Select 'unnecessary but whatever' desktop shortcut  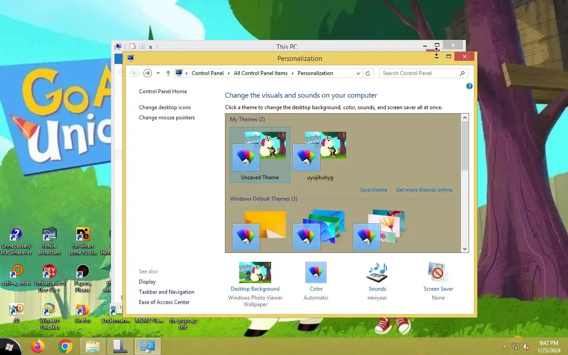(x=16, y=242)
